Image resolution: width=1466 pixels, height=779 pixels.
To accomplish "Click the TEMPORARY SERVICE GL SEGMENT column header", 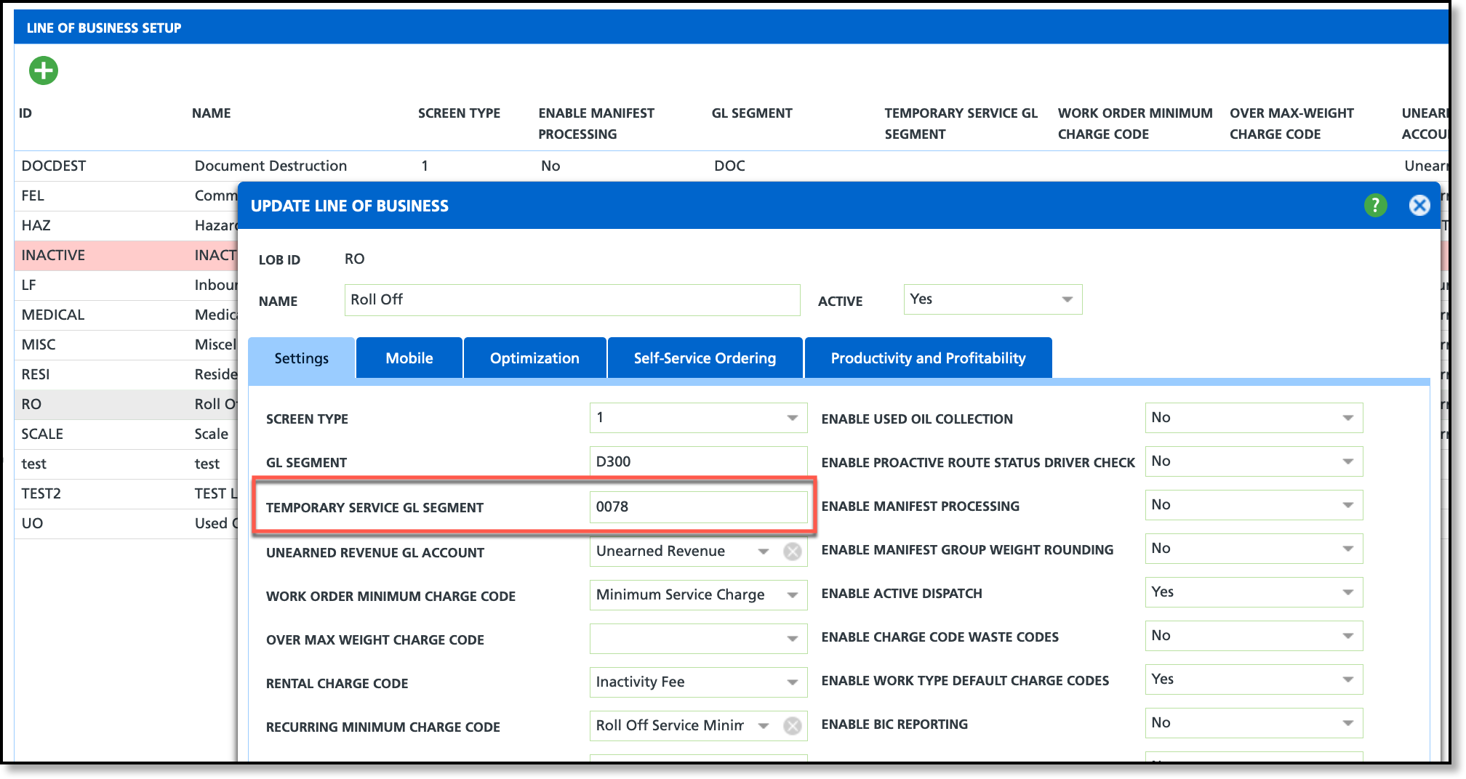I will point(961,124).
